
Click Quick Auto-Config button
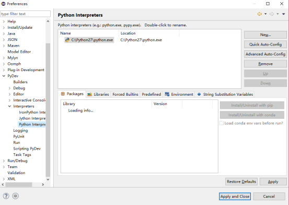coord(265,44)
